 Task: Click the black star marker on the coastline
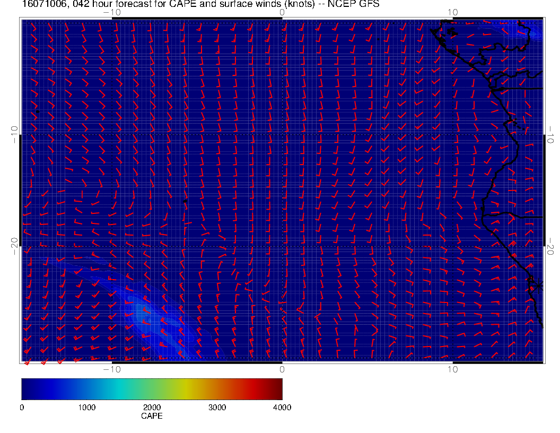538,286
